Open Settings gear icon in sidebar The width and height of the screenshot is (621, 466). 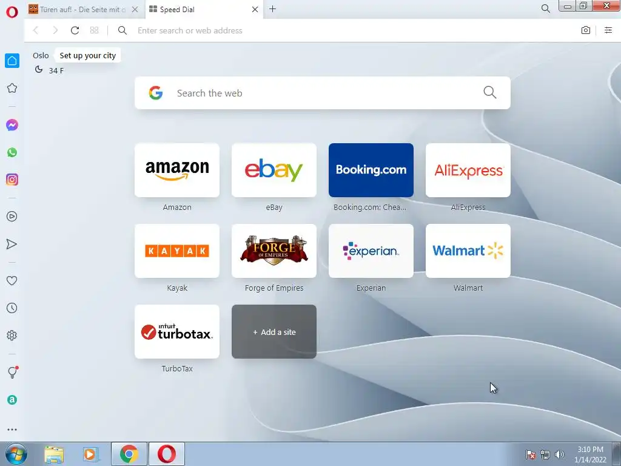pos(12,335)
